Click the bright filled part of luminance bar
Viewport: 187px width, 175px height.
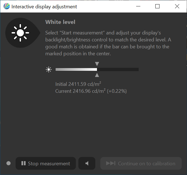[76, 69]
